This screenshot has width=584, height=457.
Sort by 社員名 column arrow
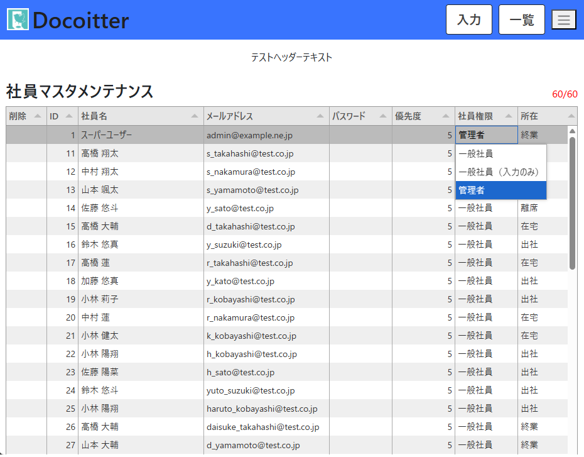[x=194, y=116]
